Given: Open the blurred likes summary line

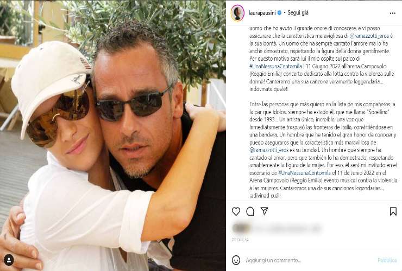Looking at the screenshot, I should click(277, 228).
